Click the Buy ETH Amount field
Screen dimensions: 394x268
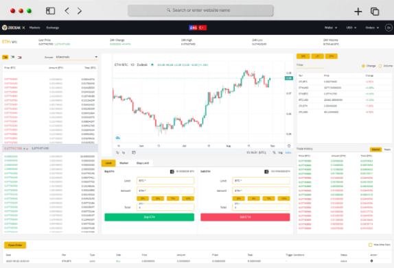tap(165, 191)
